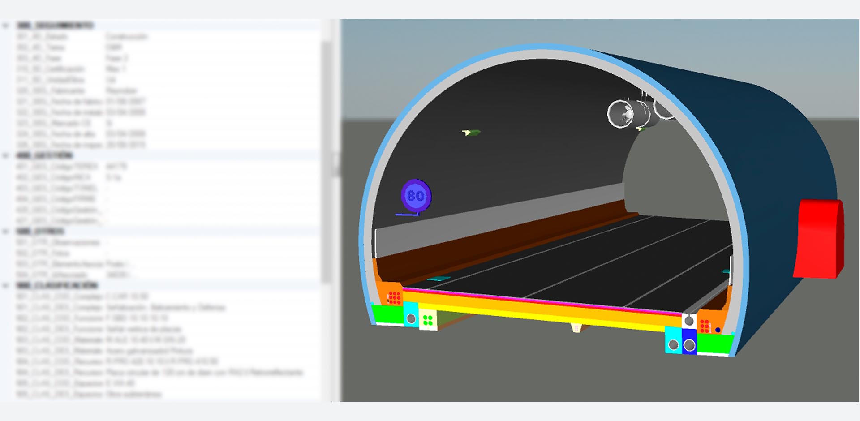Select the Estado property row

[x=42, y=36]
